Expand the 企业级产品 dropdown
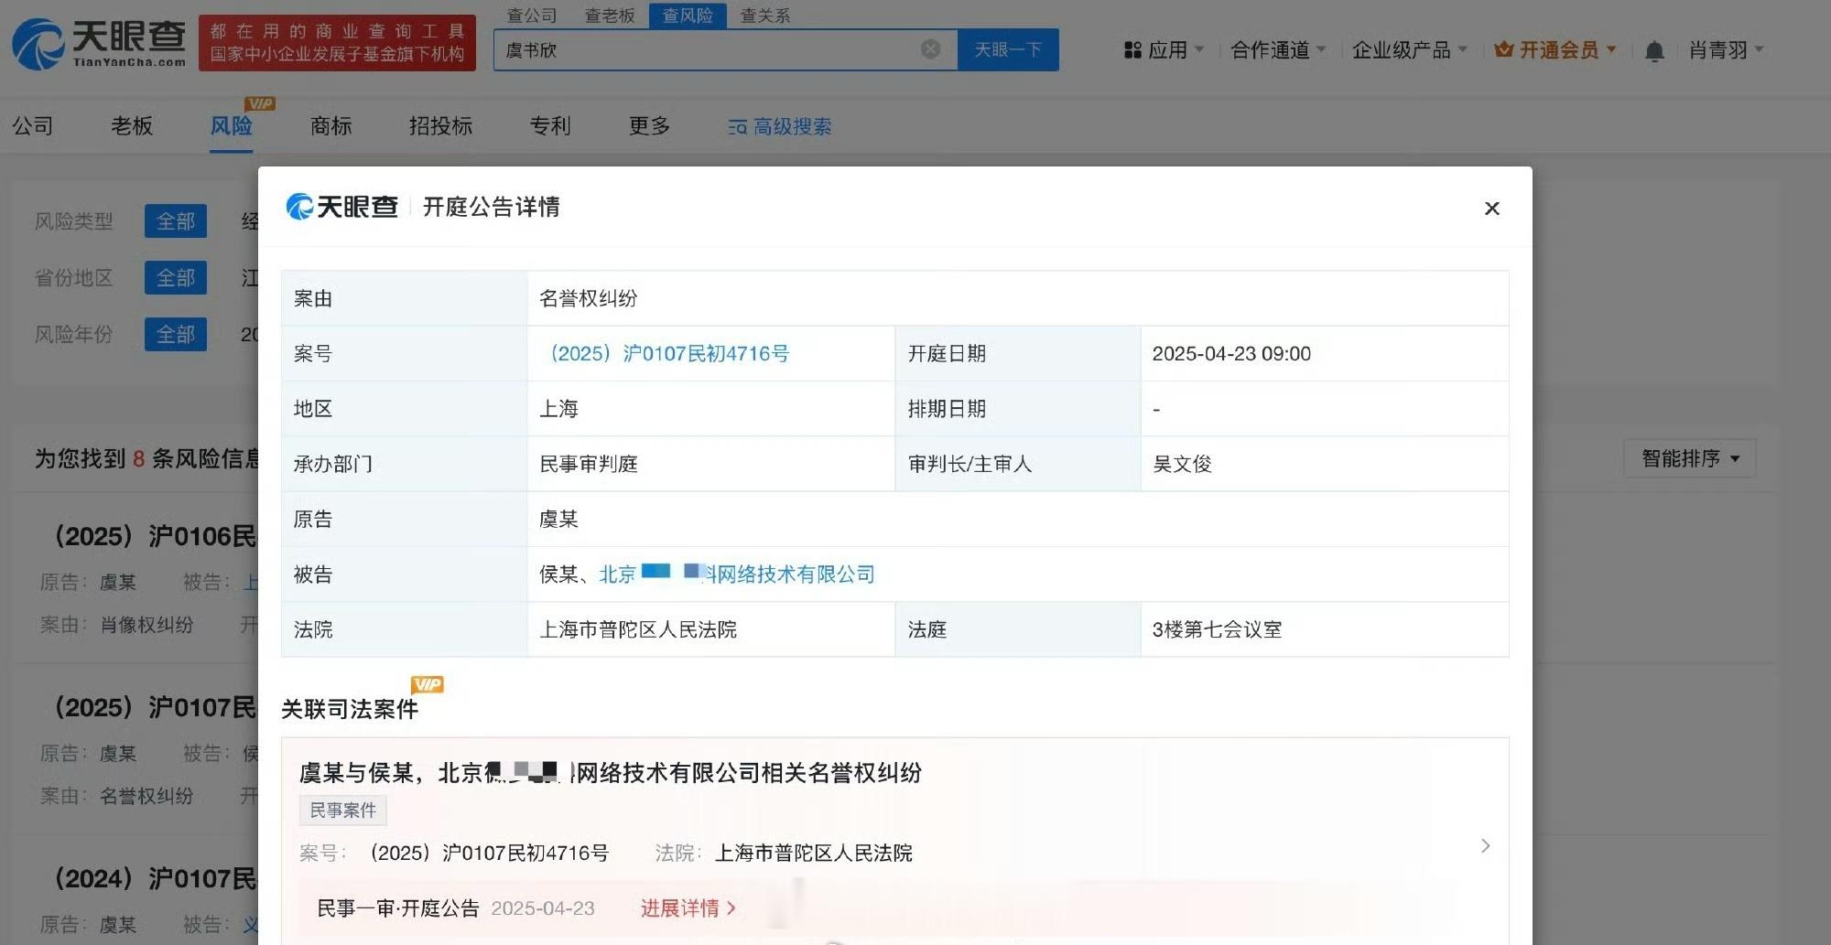The image size is (1831, 945). point(1410,50)
